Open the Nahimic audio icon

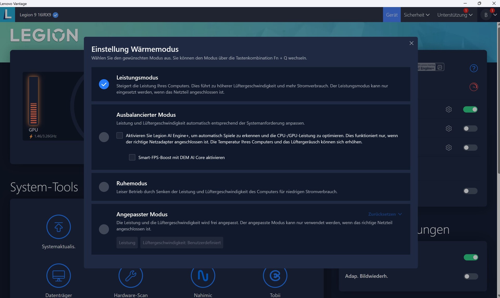click(203, 276)
